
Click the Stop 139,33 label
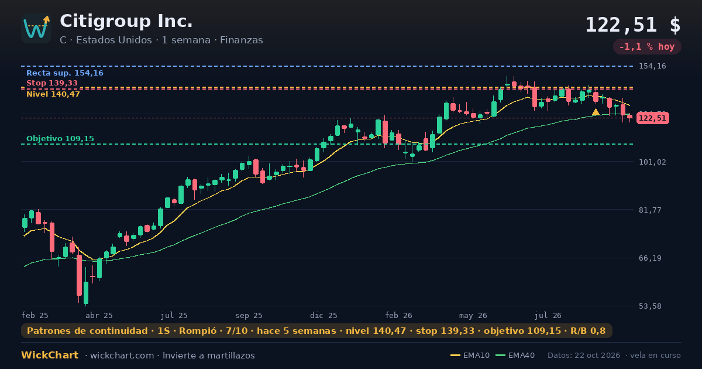coord(52,83)
